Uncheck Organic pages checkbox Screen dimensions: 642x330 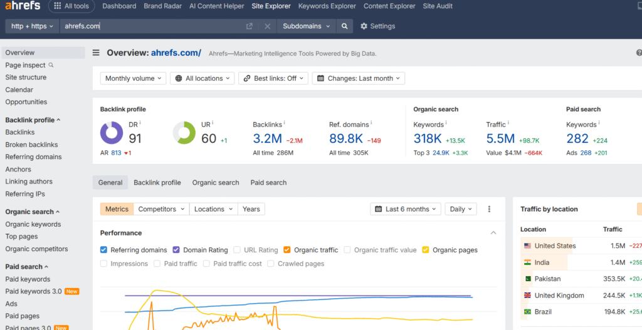coord(426,250)
